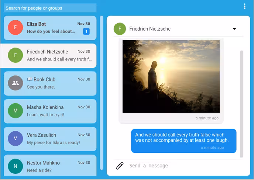Click the contact list scrollbar
This screenshot has height=180, width=254.
pyautogui.click(x=102, y=93)
